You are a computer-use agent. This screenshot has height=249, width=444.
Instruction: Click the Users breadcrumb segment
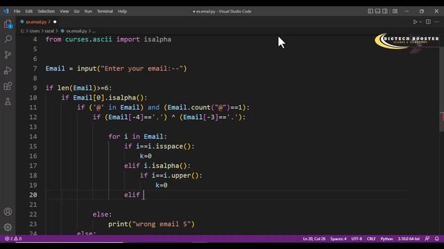(35, 31)
